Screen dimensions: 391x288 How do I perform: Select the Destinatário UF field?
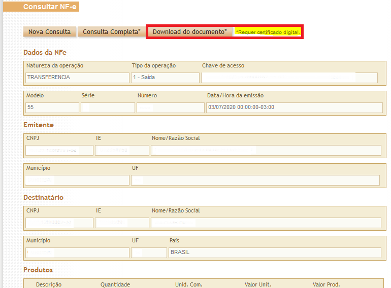[x=149, y=253]
